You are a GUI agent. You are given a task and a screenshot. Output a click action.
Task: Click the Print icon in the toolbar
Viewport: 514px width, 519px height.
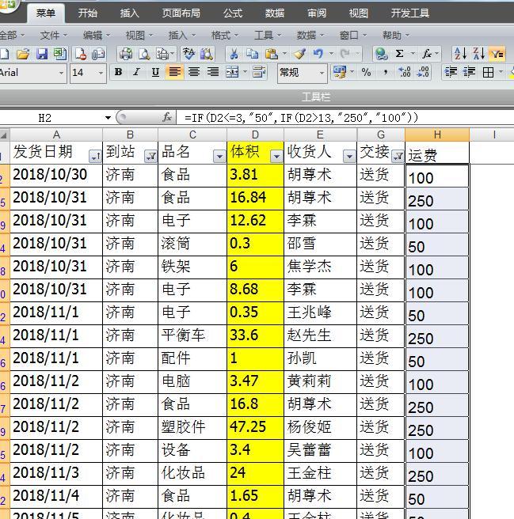126,54
